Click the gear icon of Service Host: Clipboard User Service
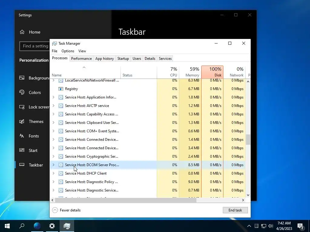The width and height of the screenshot is (310, 232). tap(61, 123)
